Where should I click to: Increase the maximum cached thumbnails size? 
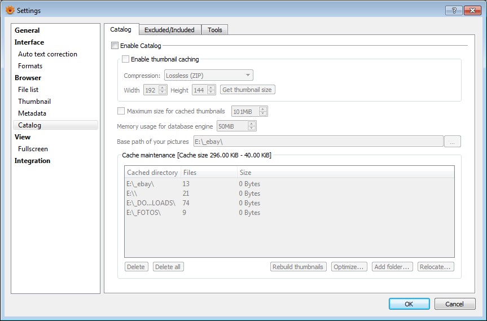pyautogui.click(x=263, y=109)
